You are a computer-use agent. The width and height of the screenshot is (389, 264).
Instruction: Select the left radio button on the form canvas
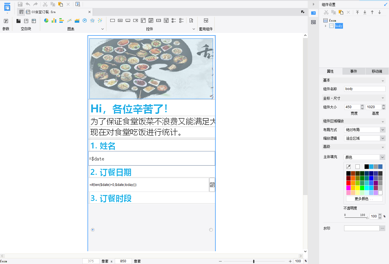(93, 230)
